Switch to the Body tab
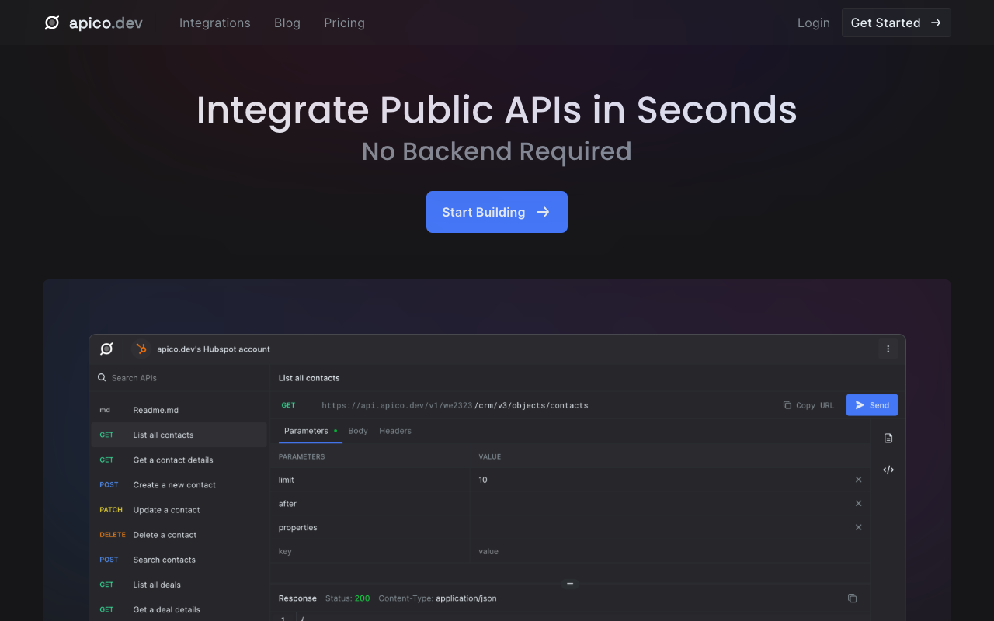The image size is (994, 621). (x=358, y=431)
